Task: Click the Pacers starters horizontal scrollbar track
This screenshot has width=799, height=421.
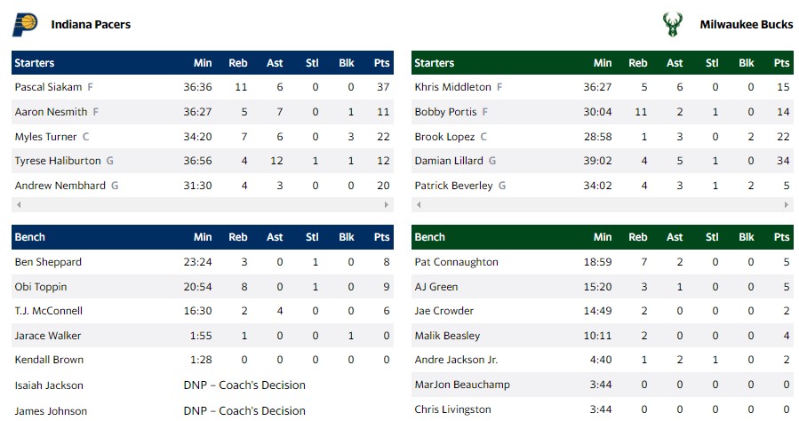Action: (x=203, y=204)
